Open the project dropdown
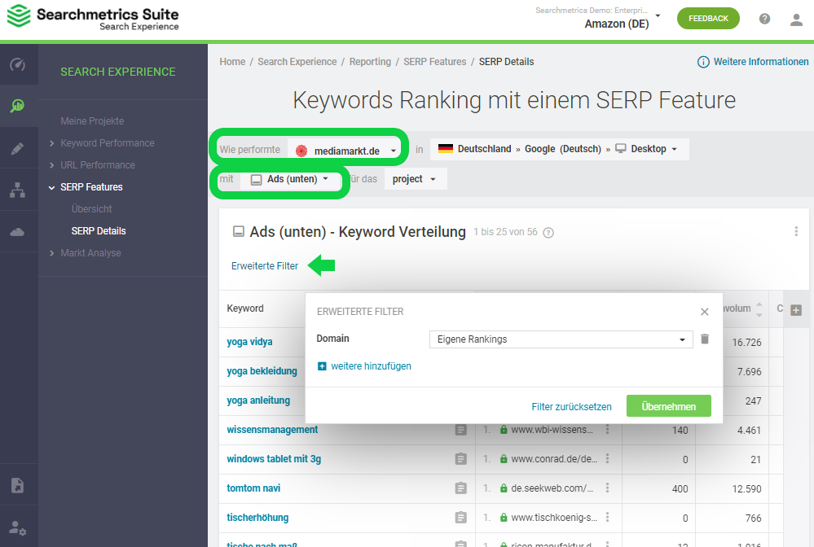 point(415,179)
